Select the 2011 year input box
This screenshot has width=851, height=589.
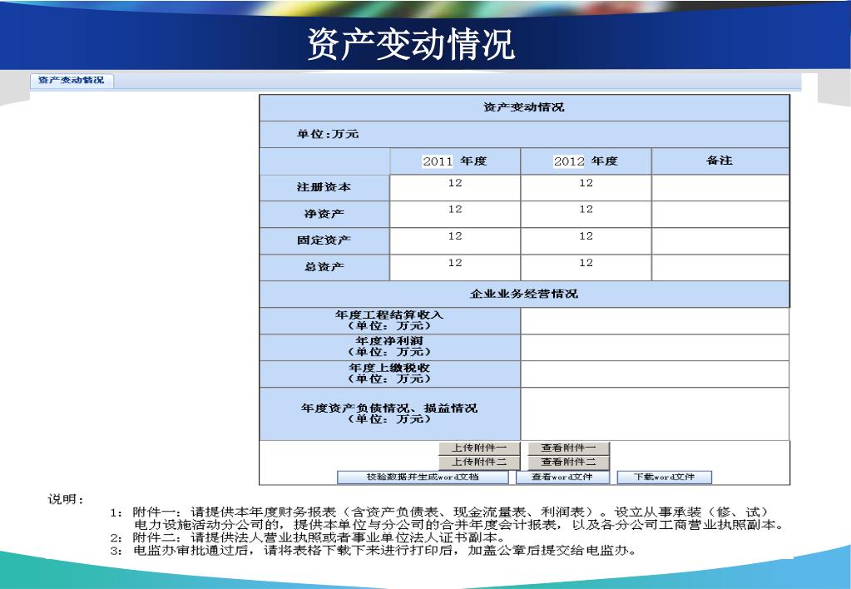point(438,161)
